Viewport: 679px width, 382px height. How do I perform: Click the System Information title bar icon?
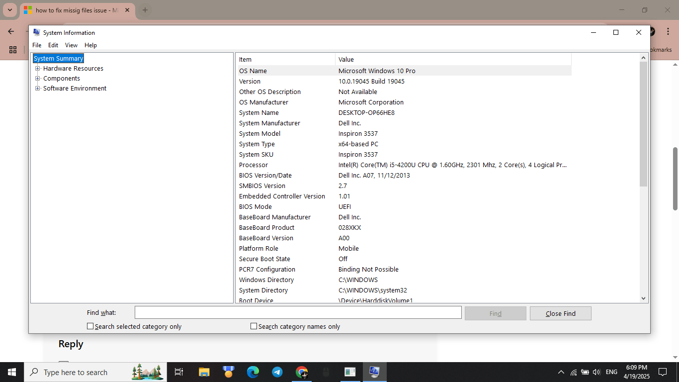tap(36, 32)
